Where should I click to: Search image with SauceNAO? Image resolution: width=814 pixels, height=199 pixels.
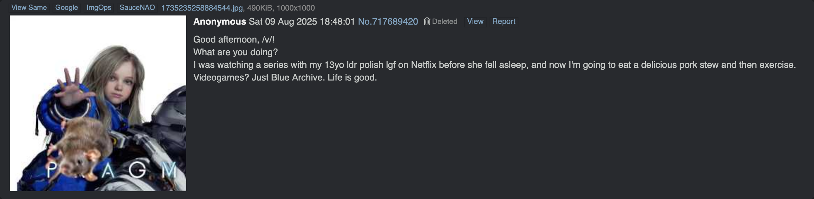click(x=137, y=8)
